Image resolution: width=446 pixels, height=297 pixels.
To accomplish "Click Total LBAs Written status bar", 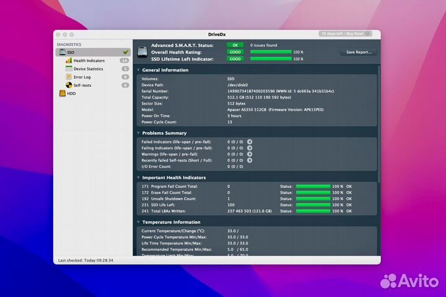I will (x=313, y=211).
